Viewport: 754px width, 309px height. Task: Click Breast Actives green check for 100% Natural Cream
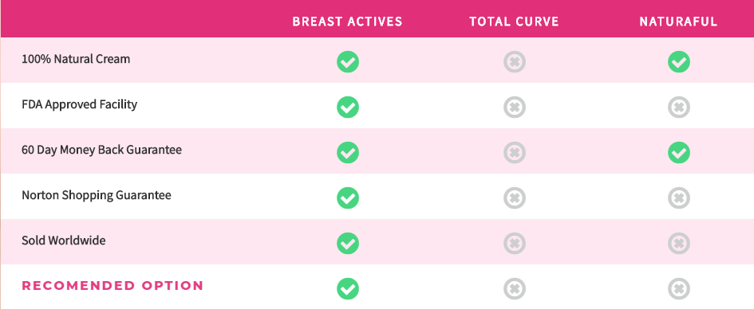[348, 62]
